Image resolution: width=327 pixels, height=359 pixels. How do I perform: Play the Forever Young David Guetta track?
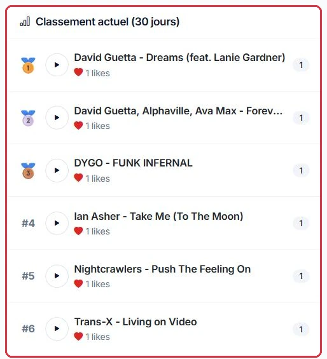[x=57, y=118]
